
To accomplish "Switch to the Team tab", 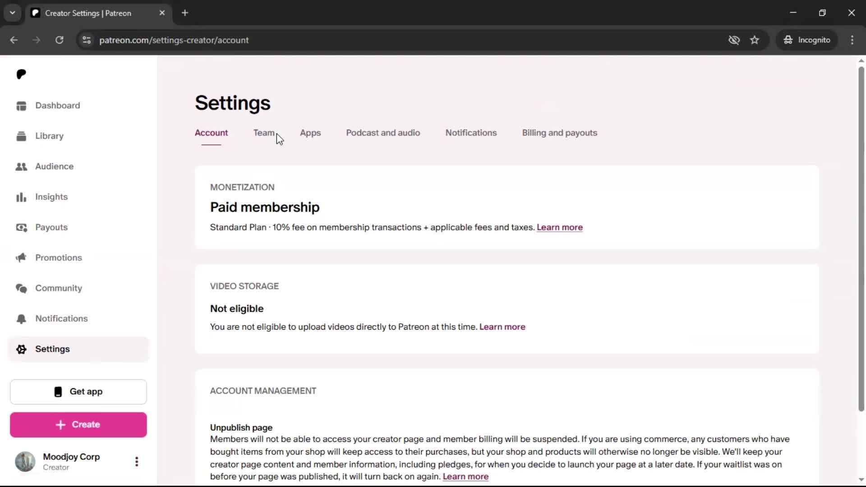I will click(264, 133).
